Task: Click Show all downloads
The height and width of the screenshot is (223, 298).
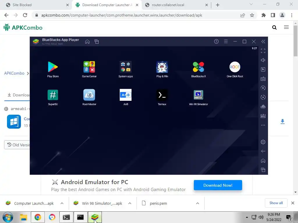Action: [x=276, y=203]
